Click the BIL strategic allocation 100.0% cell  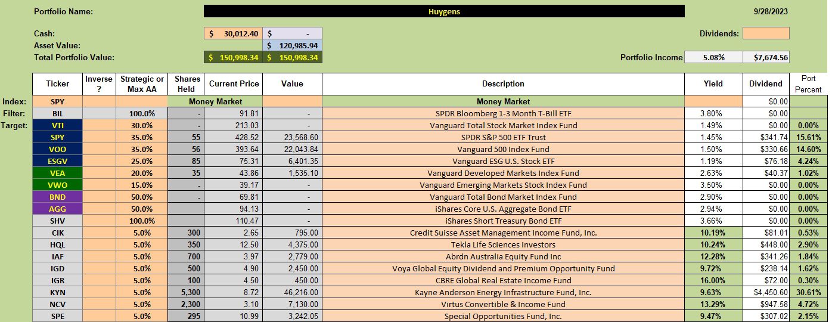[142, 113]
